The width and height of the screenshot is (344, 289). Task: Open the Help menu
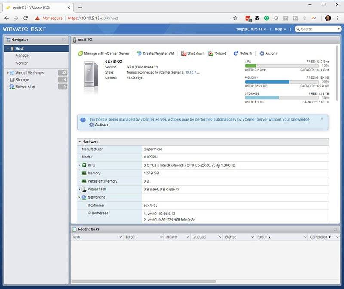click(279, 29)
